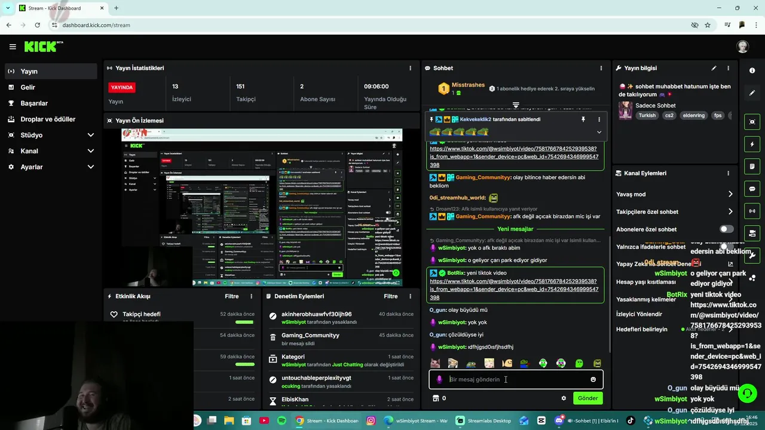Open the info icon in right sidebar
This screenshot has width=765, height=430.
pyautogui.click(x=752, y=70)
